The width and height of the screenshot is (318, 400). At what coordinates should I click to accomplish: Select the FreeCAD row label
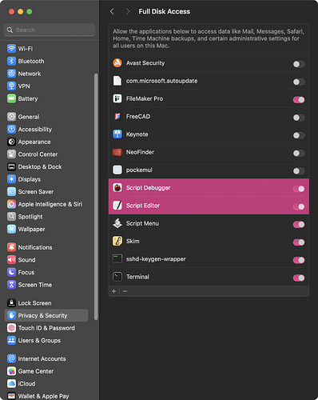click(x=138, y=117)
